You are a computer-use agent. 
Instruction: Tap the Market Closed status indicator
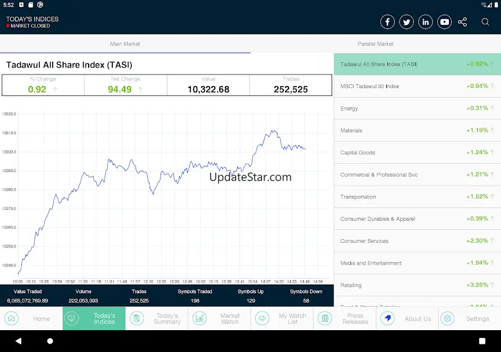[x=28, y=26]
